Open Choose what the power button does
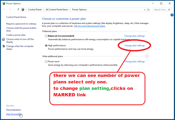This screenshot has width=175, height=120. [x=21, y=29]
